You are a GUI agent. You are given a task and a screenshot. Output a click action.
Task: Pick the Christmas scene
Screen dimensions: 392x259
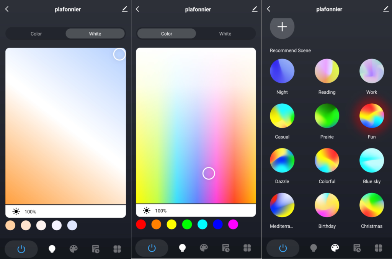pos(371,205)
